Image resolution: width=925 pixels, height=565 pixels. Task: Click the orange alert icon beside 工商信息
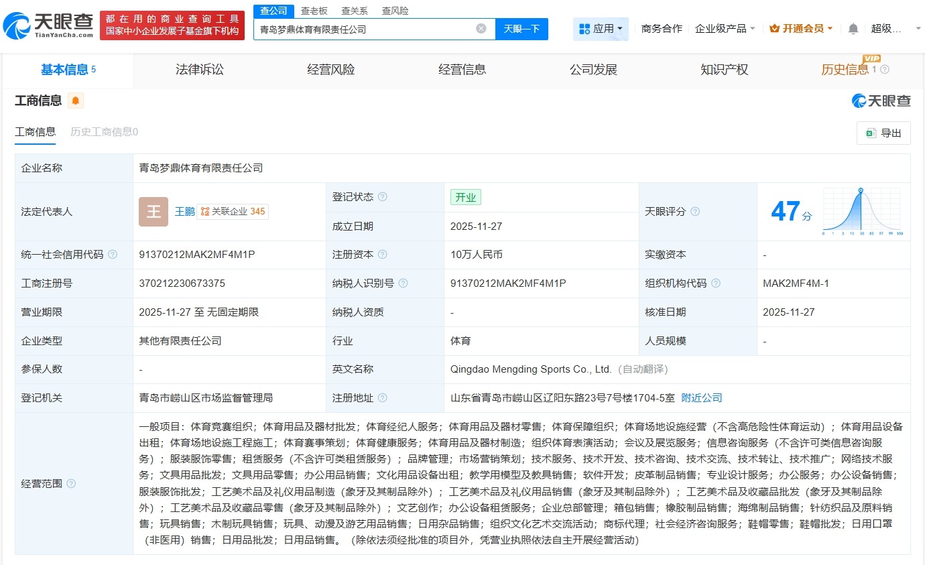tap(74, 100)
